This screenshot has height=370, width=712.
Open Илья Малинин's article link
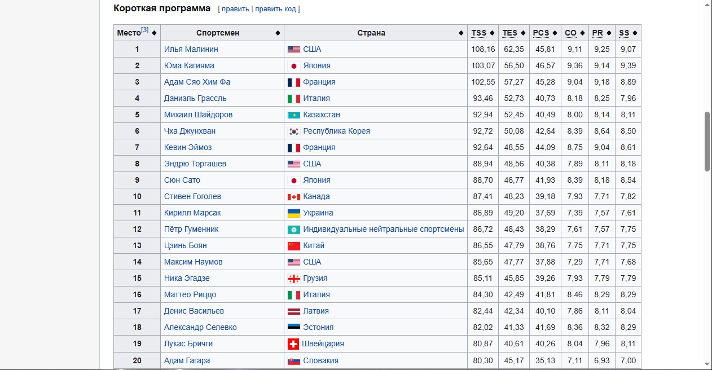[x=191, y=50]
